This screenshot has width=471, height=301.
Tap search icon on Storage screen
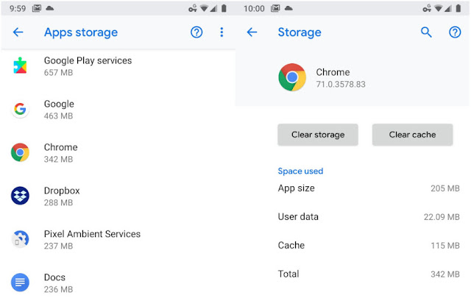426,32
